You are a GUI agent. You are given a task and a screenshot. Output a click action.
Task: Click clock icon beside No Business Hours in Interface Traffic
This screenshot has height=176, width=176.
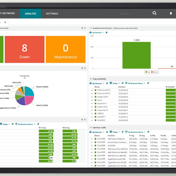pyautogui.click(x=126, y=132)
